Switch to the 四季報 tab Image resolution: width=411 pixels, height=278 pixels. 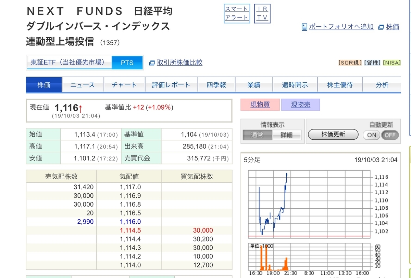click(x=216, y=85)
